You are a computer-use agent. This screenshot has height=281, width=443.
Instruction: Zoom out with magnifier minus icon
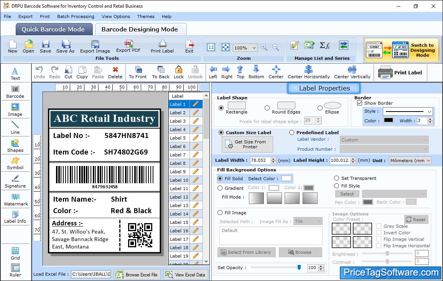click(x=275, y=48)
